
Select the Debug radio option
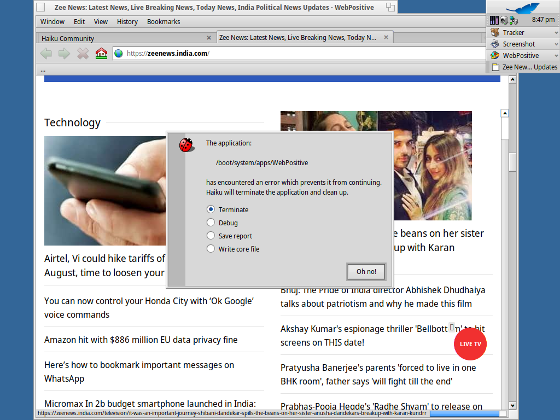pos(211,223)
